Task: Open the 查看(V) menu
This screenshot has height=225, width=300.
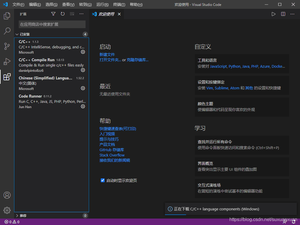Action: pyautogui.click(x=68, y=4)
